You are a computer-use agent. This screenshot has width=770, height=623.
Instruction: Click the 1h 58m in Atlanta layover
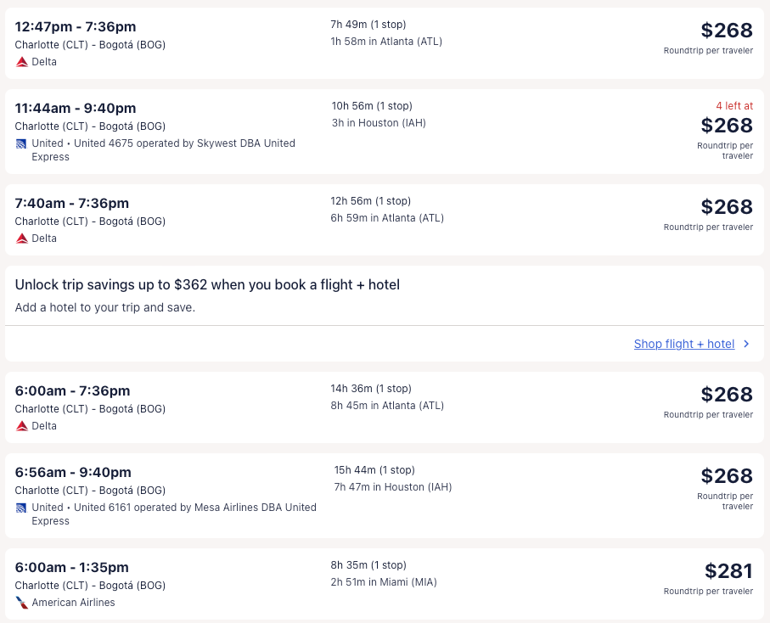pos(386,42)
